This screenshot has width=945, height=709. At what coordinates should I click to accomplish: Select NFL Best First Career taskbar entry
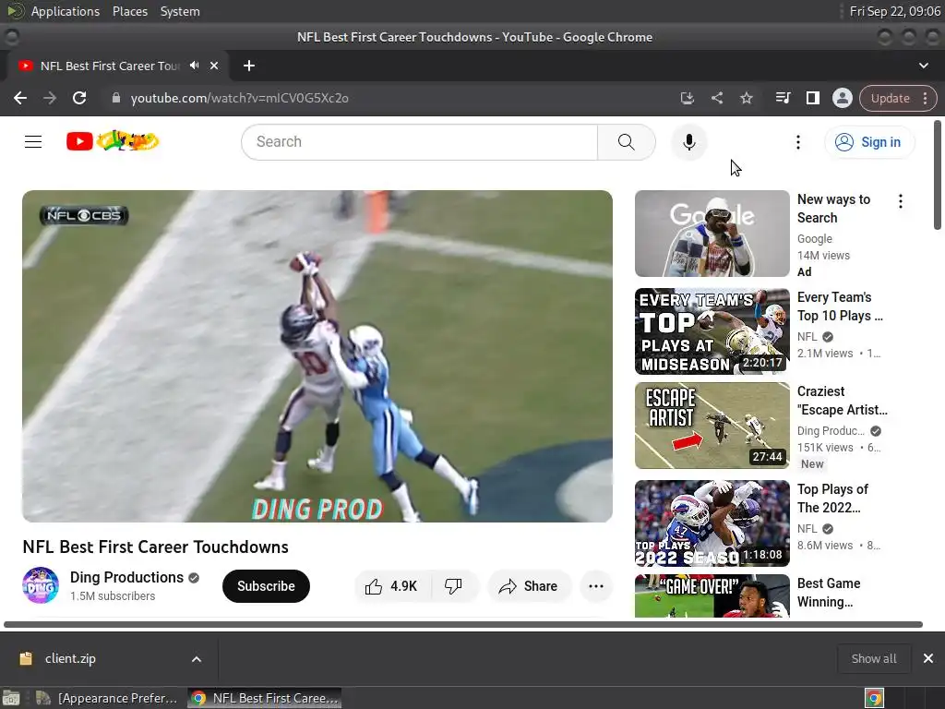(x=265, y=698)
